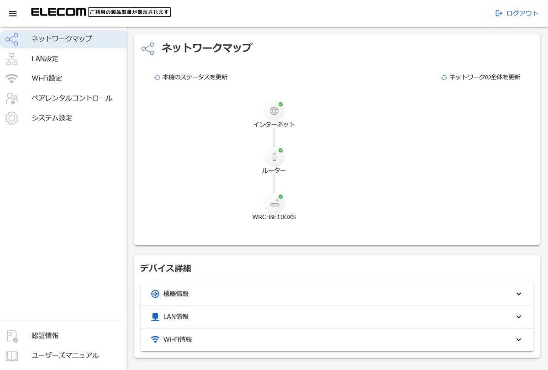This screenshot has width=548, height=370.
Task: Click the システム設定 gear icon
Action: click(x=12, y=118)
